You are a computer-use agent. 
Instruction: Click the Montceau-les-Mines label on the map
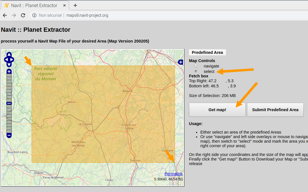coord(78,144)
